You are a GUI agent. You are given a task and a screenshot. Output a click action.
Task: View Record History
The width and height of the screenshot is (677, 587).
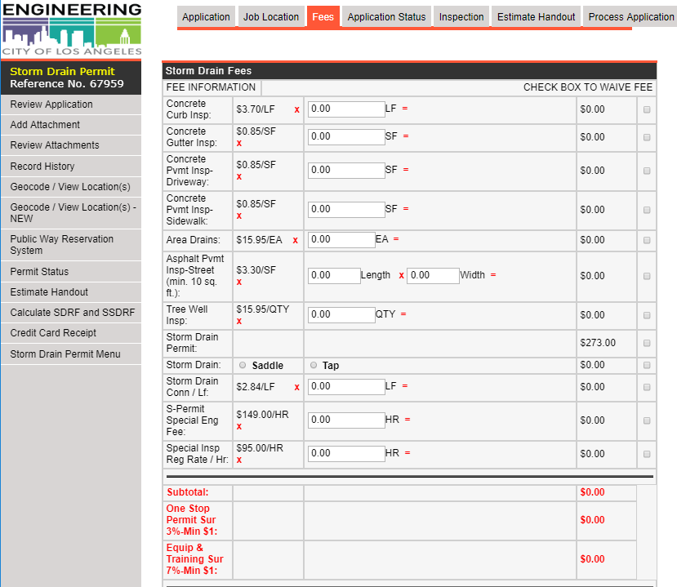[71, 167]
